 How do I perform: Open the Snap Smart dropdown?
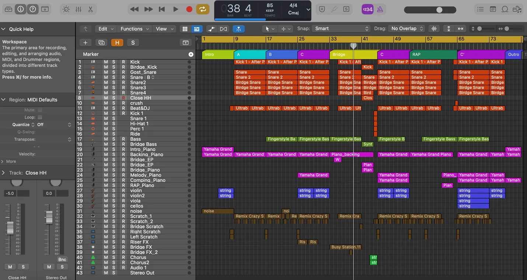pyautogui.click(x=341, y=29)
